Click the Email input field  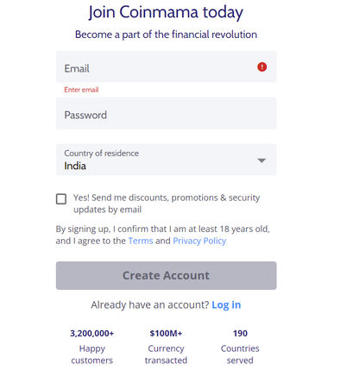tap(166, 67)
